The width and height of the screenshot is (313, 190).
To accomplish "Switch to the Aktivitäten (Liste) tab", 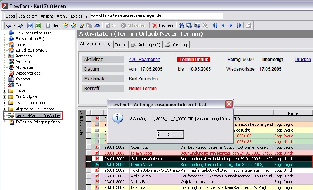I will pos(95,44).
